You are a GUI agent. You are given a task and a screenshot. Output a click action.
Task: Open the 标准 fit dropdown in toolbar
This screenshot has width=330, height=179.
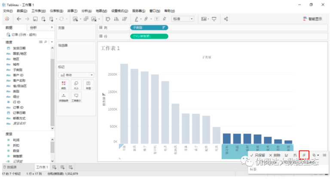coord(183,19)
